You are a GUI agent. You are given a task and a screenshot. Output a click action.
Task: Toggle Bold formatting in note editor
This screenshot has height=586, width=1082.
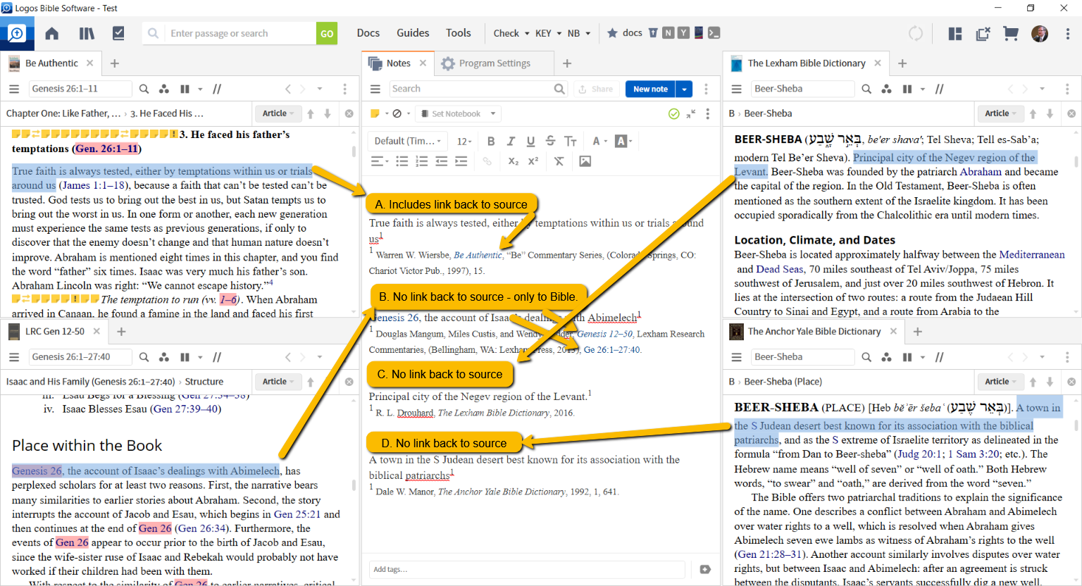point(491,141)
